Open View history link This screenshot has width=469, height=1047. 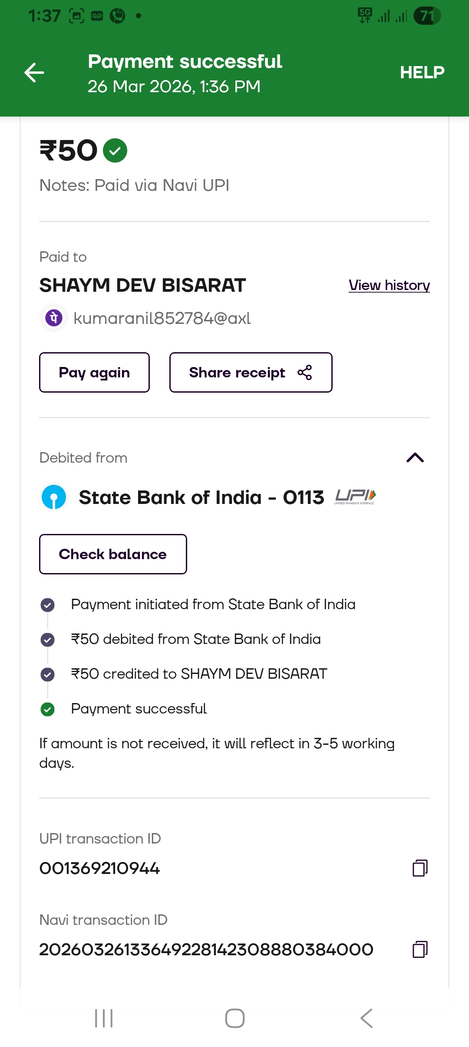[x=389, y=285]
